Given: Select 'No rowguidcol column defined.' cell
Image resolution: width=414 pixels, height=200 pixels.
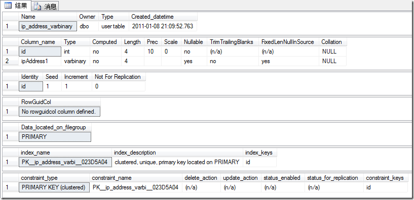Looking at the screenshot, I should point(60,112).
